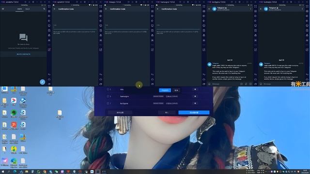Focus the Code field in third emulator window
Screen dimensions: 310x174
coord(127,28)
